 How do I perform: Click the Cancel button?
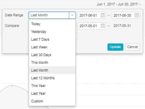coord(132,47)
